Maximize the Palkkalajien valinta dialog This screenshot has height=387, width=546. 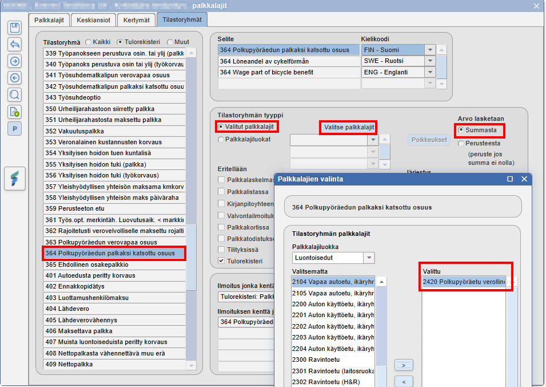(510, 179)
